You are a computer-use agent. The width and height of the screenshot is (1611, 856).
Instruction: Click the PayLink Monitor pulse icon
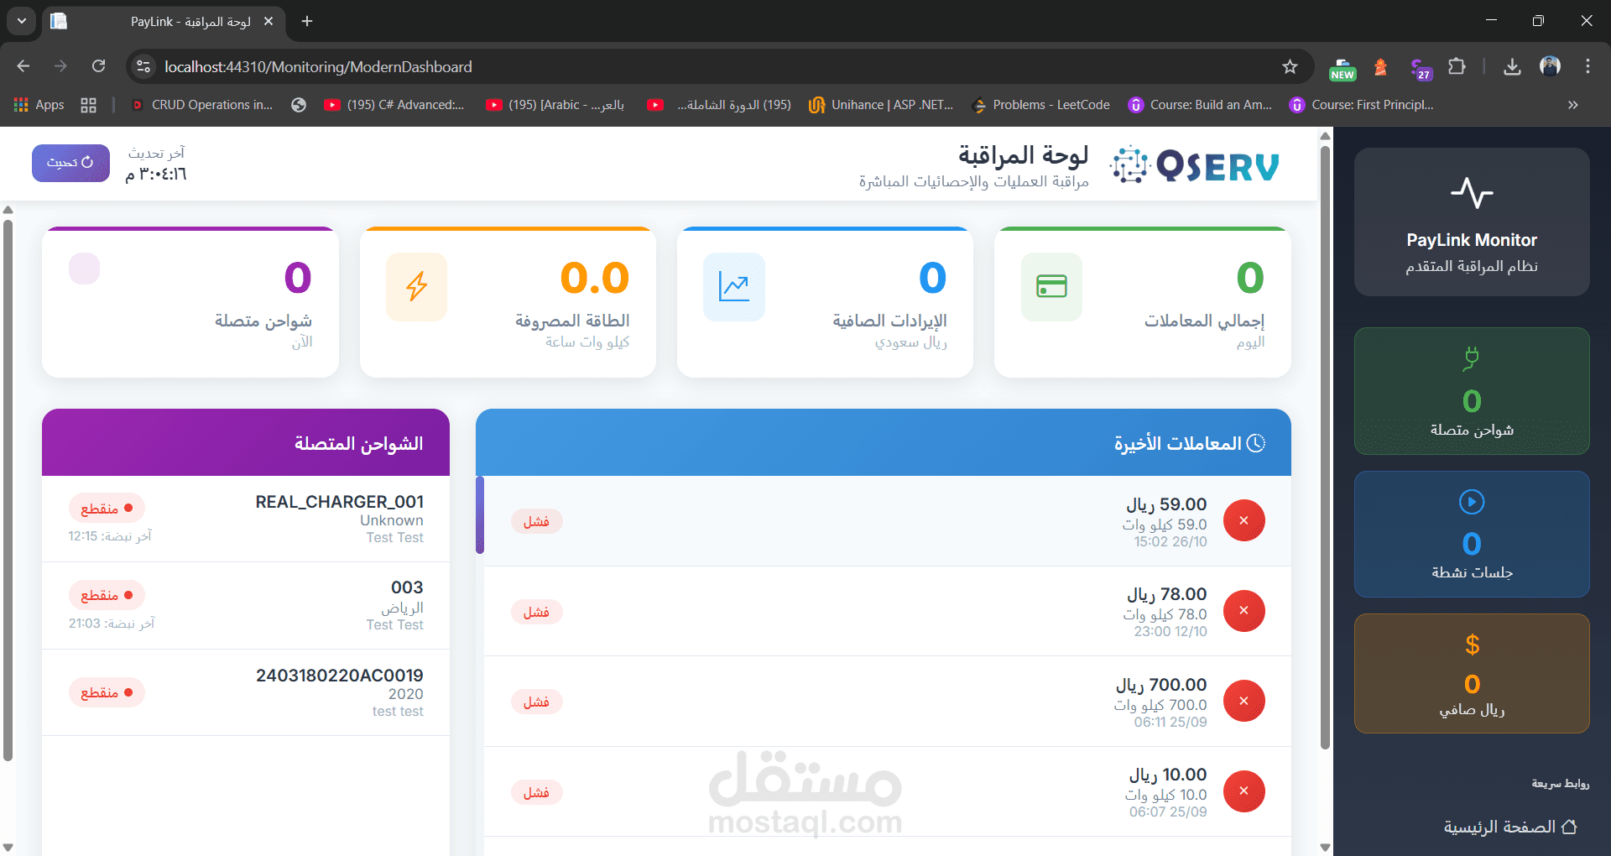click(1472, 193)
